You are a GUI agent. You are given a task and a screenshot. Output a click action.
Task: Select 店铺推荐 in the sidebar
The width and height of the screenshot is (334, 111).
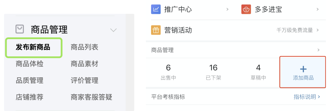click(30, 97)
